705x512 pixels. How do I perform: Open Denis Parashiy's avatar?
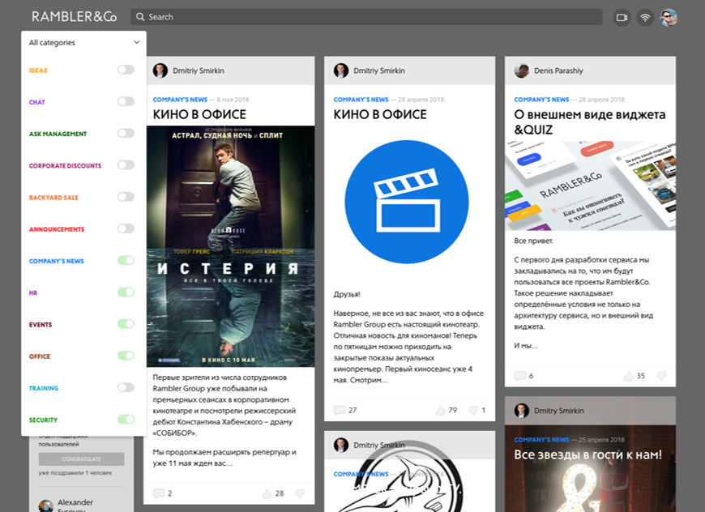point(522,70)
